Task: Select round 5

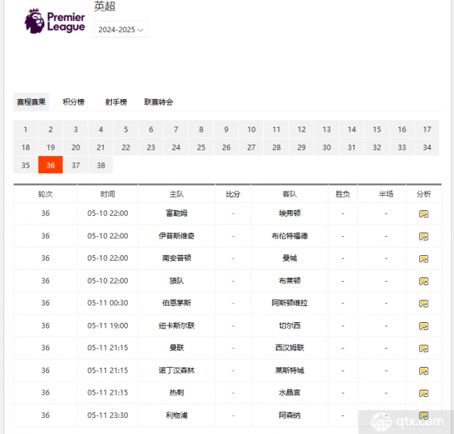Action: tap(126, 129)
